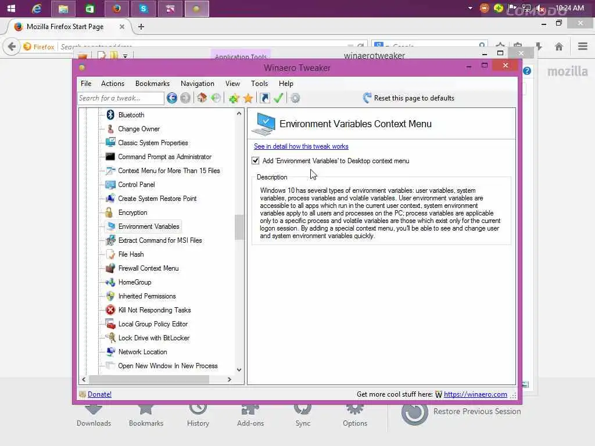The width and height of the screenshot is (595, 446).
Task: Click the tree's vertical scrollbar thumb
Action: pos(239,228)
